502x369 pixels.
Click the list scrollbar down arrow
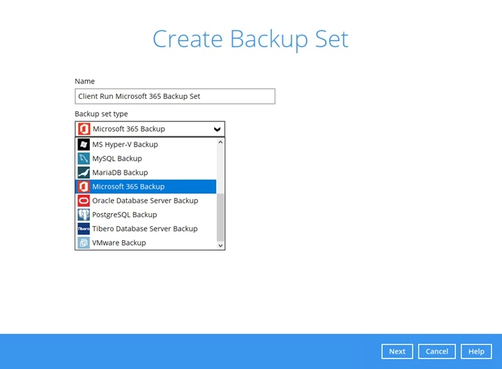pyautogui.click(x=220, y=246)
